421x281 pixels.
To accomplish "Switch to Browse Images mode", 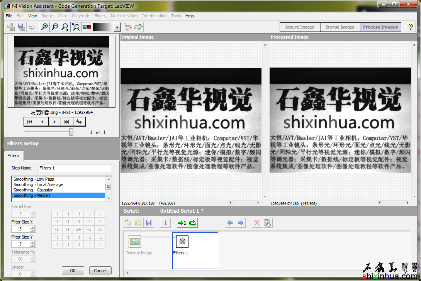I will pyautogui.click(x=340, y=27).
